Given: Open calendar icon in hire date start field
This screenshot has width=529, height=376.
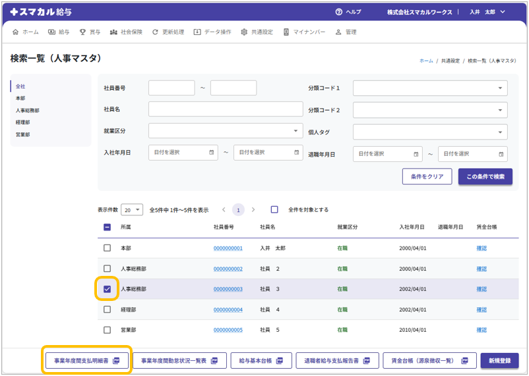Looking at the screenshot, I should [212, 153].
